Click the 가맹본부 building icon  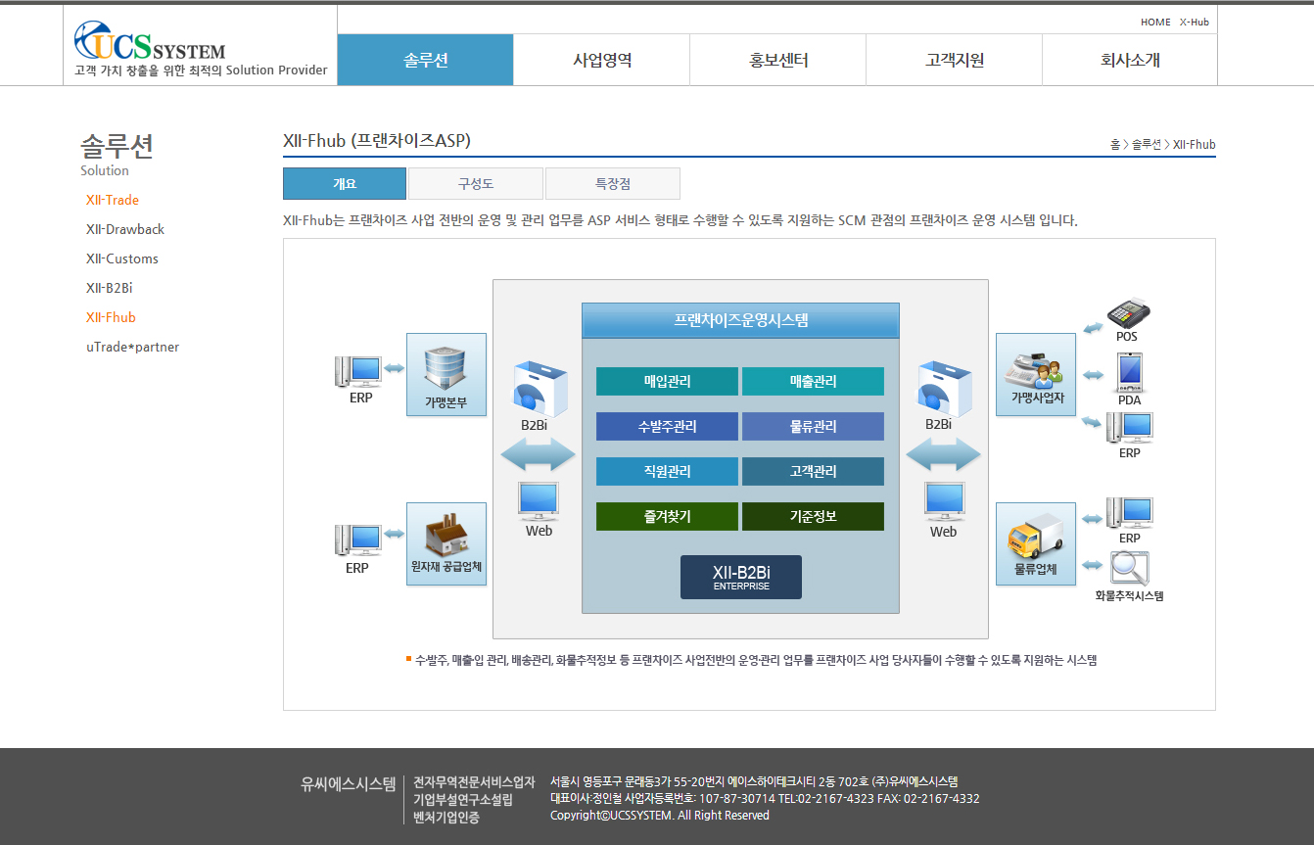[446, 375]
